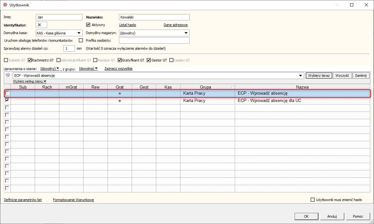
Task: Click the Imię input field
Action: click(59, 17)
